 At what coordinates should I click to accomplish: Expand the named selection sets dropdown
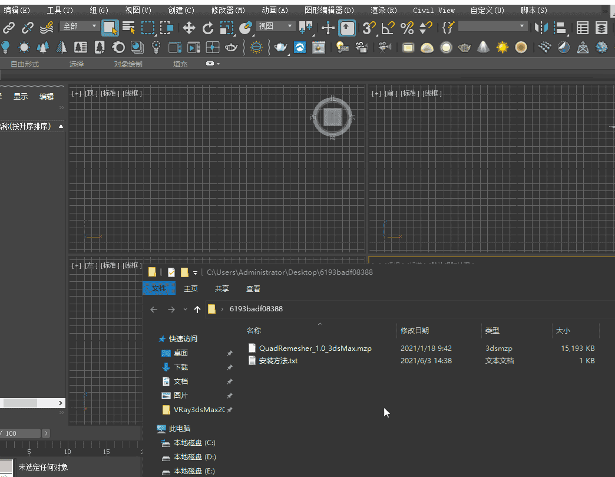coord(521,26)
